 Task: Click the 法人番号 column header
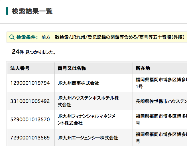point(31,68)
